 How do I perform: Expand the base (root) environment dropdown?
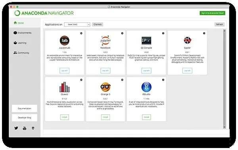point(77,25)
